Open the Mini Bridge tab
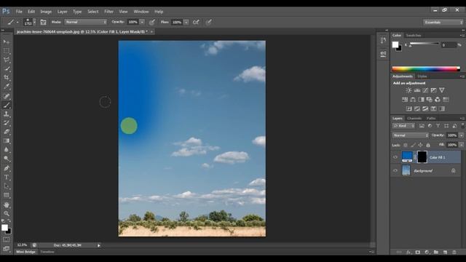 pyautogui.click(x=25, y=252)
